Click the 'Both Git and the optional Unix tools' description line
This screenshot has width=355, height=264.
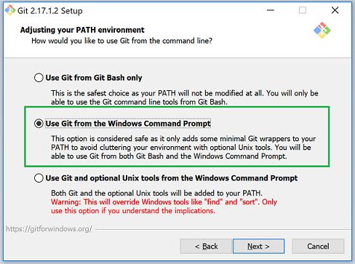click(156, 193)
